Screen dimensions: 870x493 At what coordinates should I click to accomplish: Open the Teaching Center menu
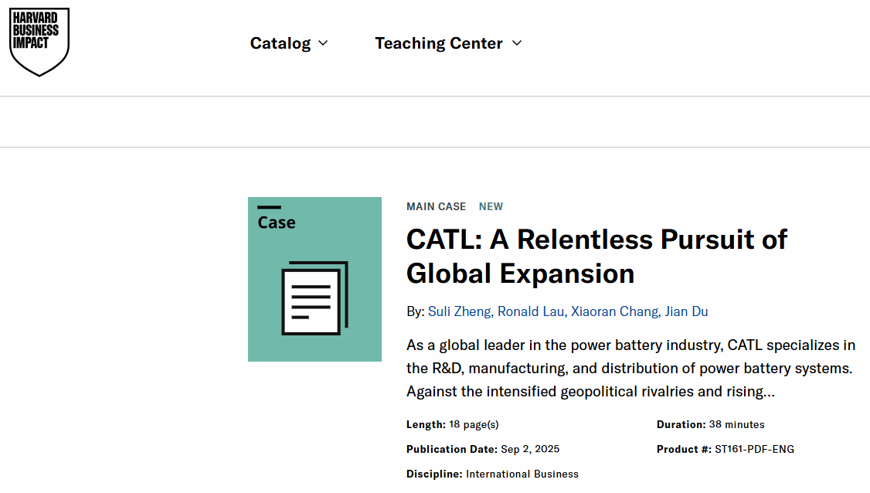coord(439,43)
